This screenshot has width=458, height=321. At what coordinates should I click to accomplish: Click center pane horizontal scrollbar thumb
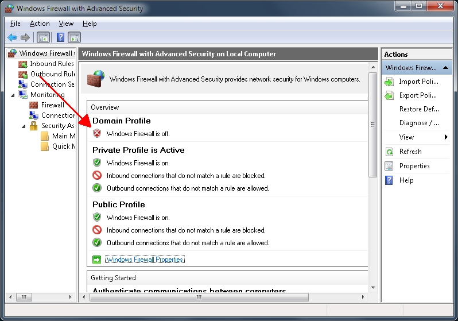click(x=199, y=297)
